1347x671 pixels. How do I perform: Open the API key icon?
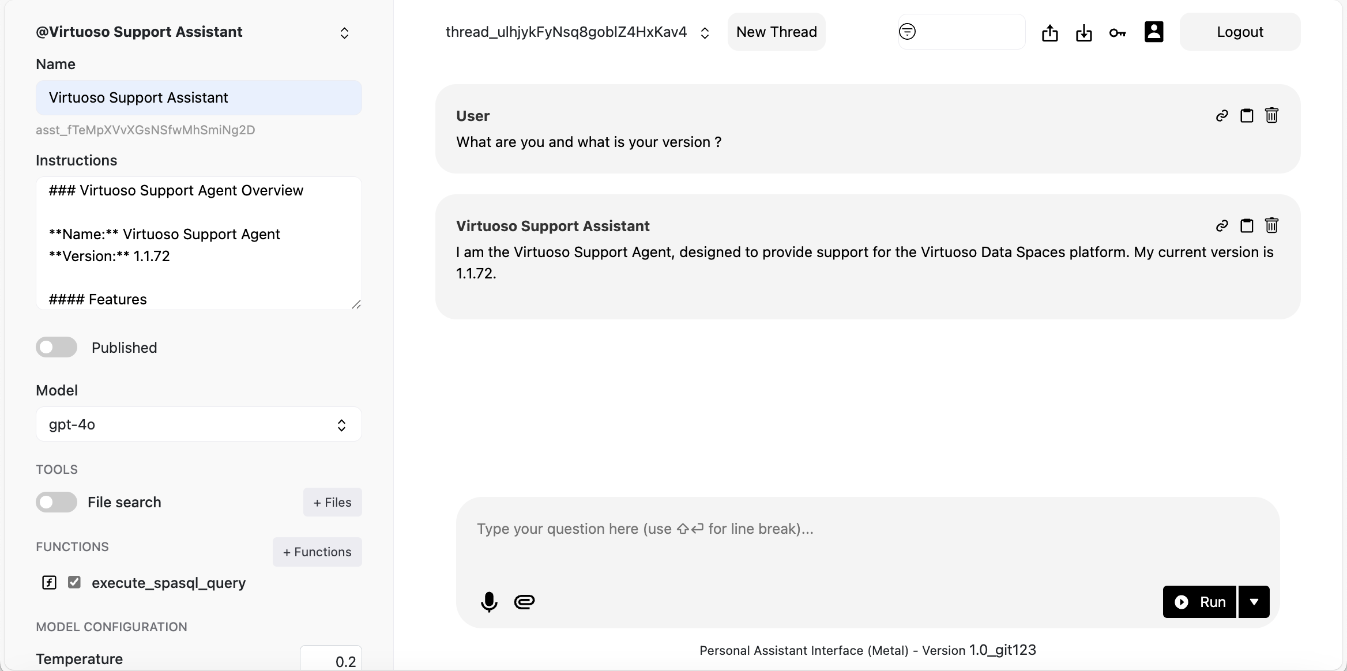1118,33
